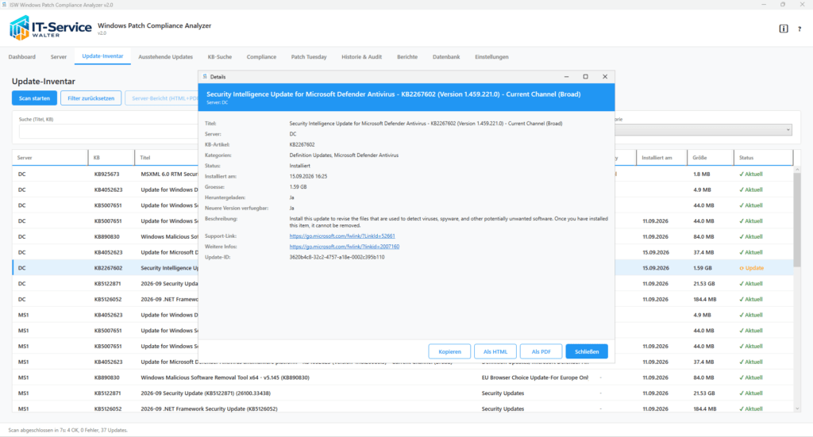Screen dimensions: 813x437
Task: Open the Ausstehende Updates tab
Action: (165, 57)
